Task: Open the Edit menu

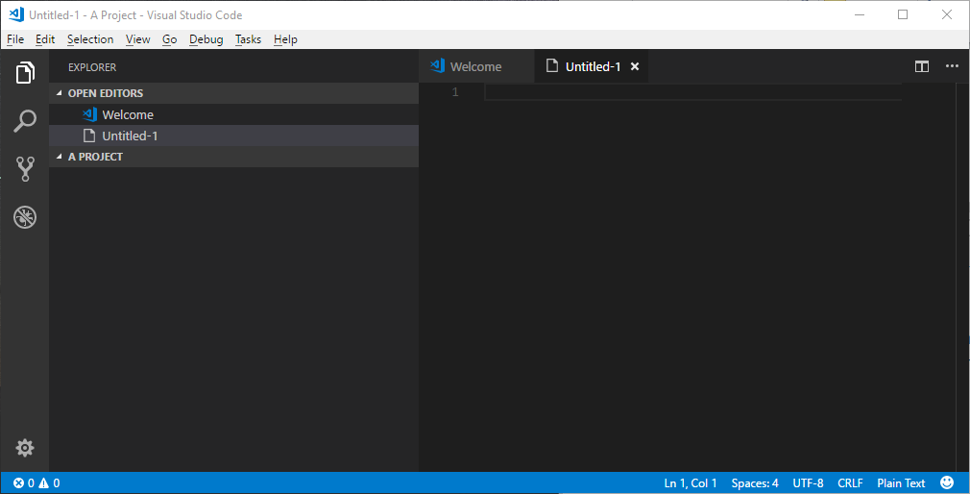Action: point(45,39)
